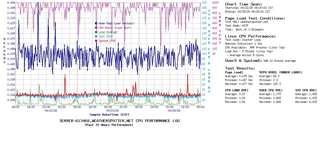Click the light blue User CPU% legend swatch
Screen dimensions: 334x141
pos(96,36)
